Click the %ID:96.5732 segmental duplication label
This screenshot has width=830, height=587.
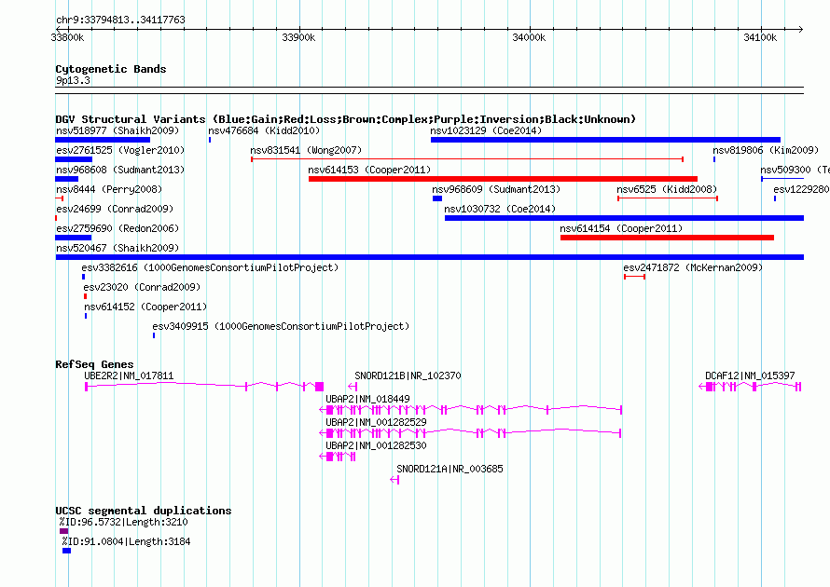(x=123, y=522)
